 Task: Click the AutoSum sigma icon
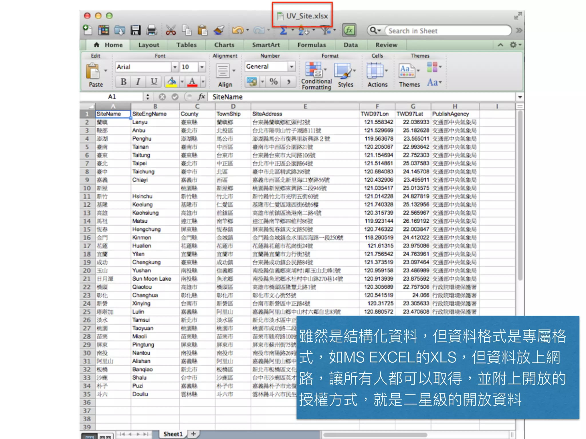pyautogui.click(x=283, y=30)
